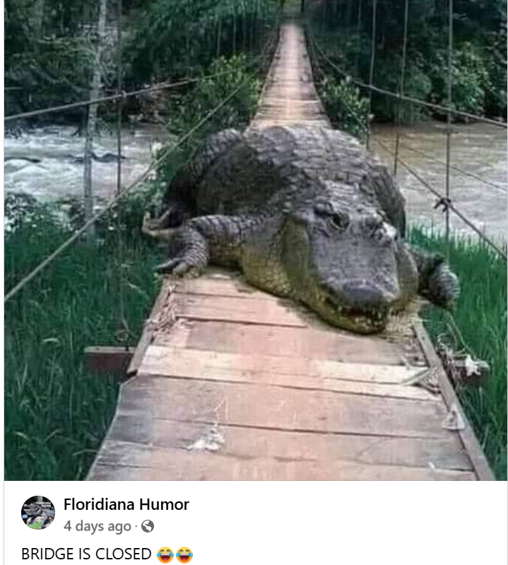Click the globe public-privacy icon
The image size is (508, 565).
pyautogui.click(x=148, y=526)
